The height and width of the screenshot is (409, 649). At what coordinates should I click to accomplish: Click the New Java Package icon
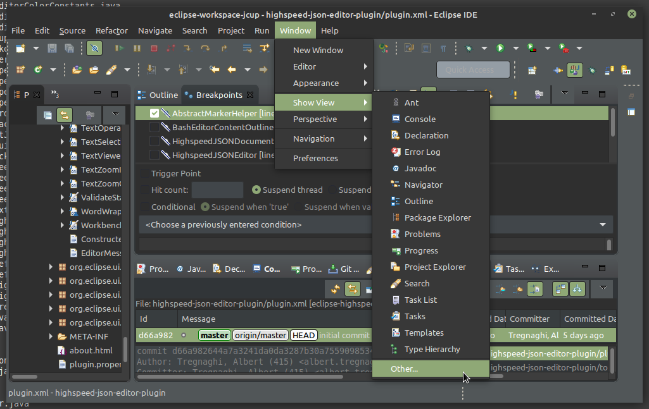coord(20,70)
